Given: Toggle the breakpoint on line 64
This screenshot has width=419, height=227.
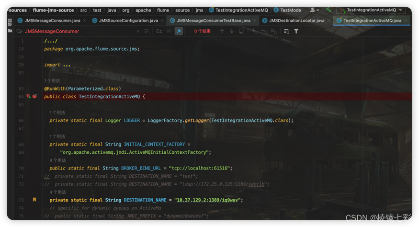Looking at the screenshot, I should point(35,96).
